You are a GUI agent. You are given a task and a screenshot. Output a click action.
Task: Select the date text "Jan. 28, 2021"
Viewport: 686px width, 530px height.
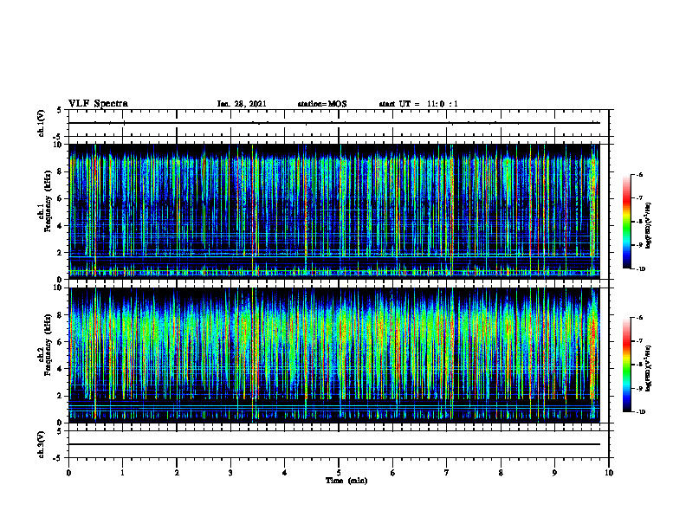(242, 104)
